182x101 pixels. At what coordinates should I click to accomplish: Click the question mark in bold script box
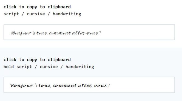109,86
